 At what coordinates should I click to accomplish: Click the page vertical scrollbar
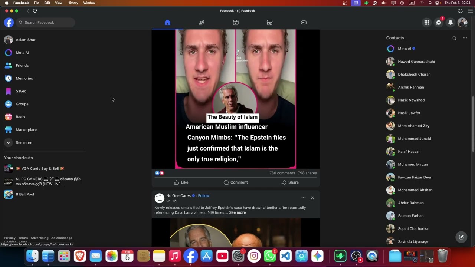473,123
